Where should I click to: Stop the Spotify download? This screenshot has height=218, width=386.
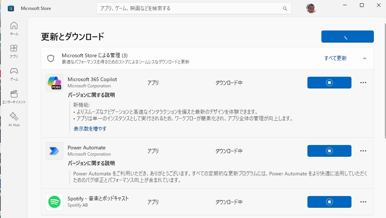329,202
